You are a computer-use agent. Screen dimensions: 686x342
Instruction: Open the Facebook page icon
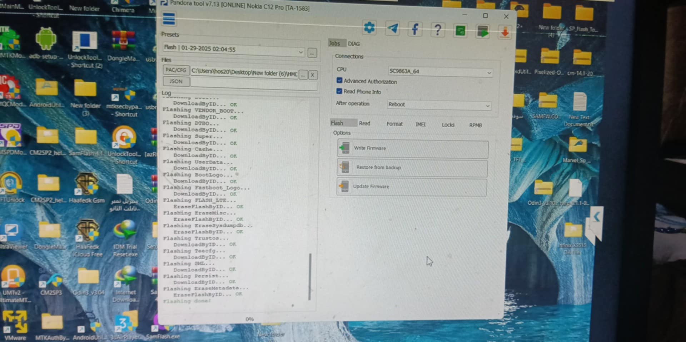point(415,29)
